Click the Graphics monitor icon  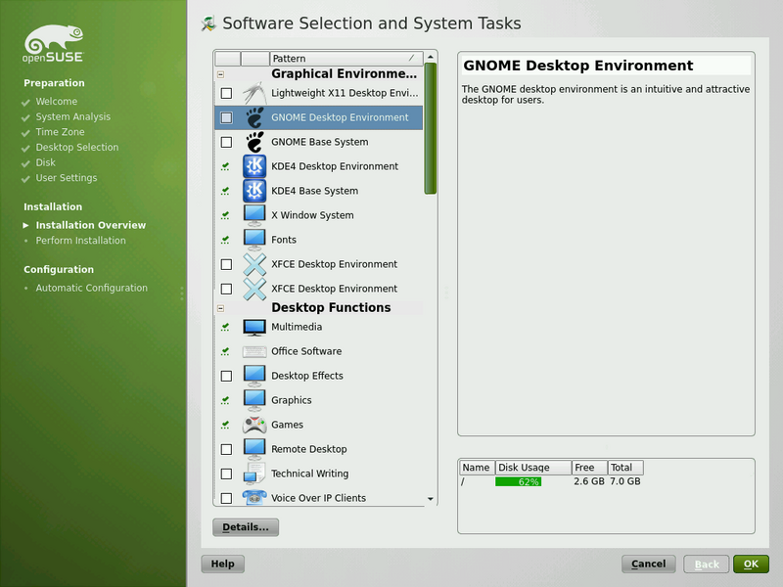click(x=254, y=400)
